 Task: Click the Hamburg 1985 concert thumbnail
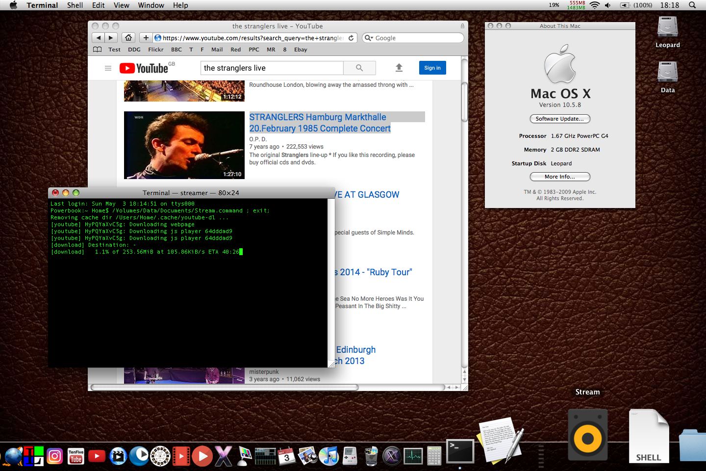coord(184,145)
